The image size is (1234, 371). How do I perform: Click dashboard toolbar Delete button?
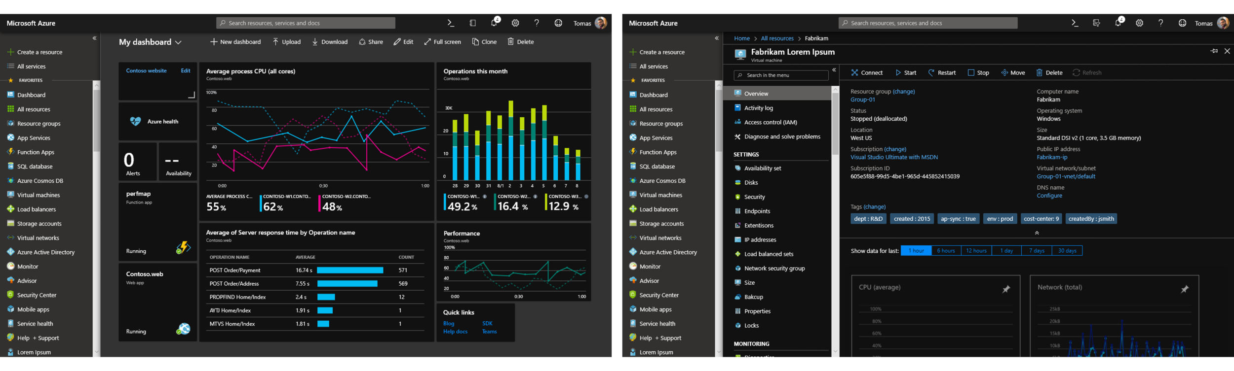pyautogui.click(x=521, y=42)
